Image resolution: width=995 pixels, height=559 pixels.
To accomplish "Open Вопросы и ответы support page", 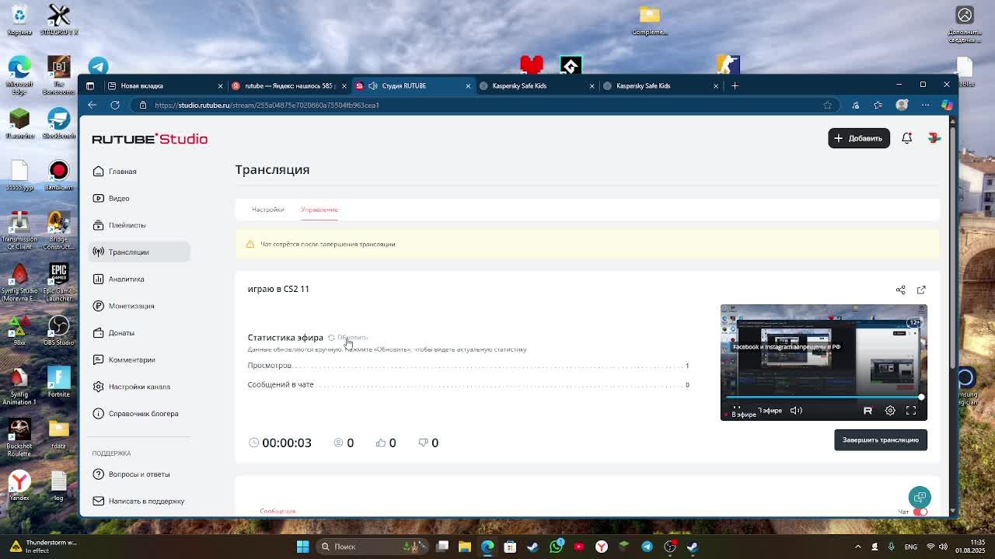I will [x=138, y=474].
